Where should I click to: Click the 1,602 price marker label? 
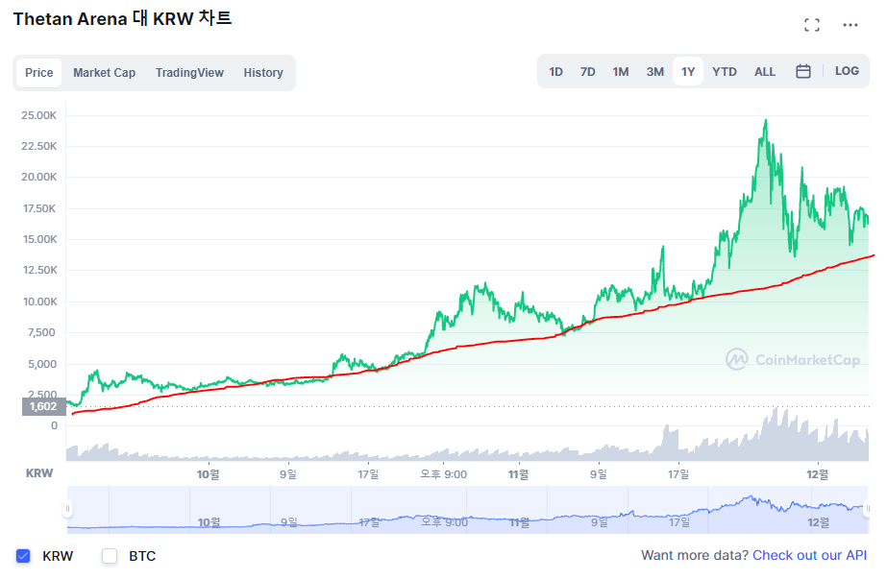[x=43, y=406]
